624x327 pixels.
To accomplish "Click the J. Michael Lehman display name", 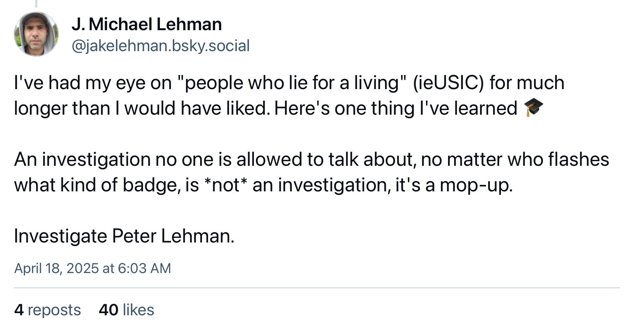I will coord(146,24).
